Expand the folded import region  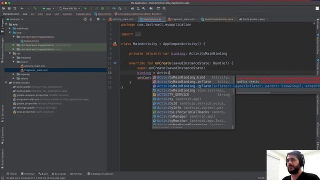(x=138, y=34)
